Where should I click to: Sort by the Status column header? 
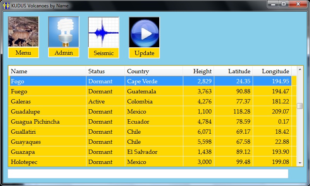[x=105, y=71]
